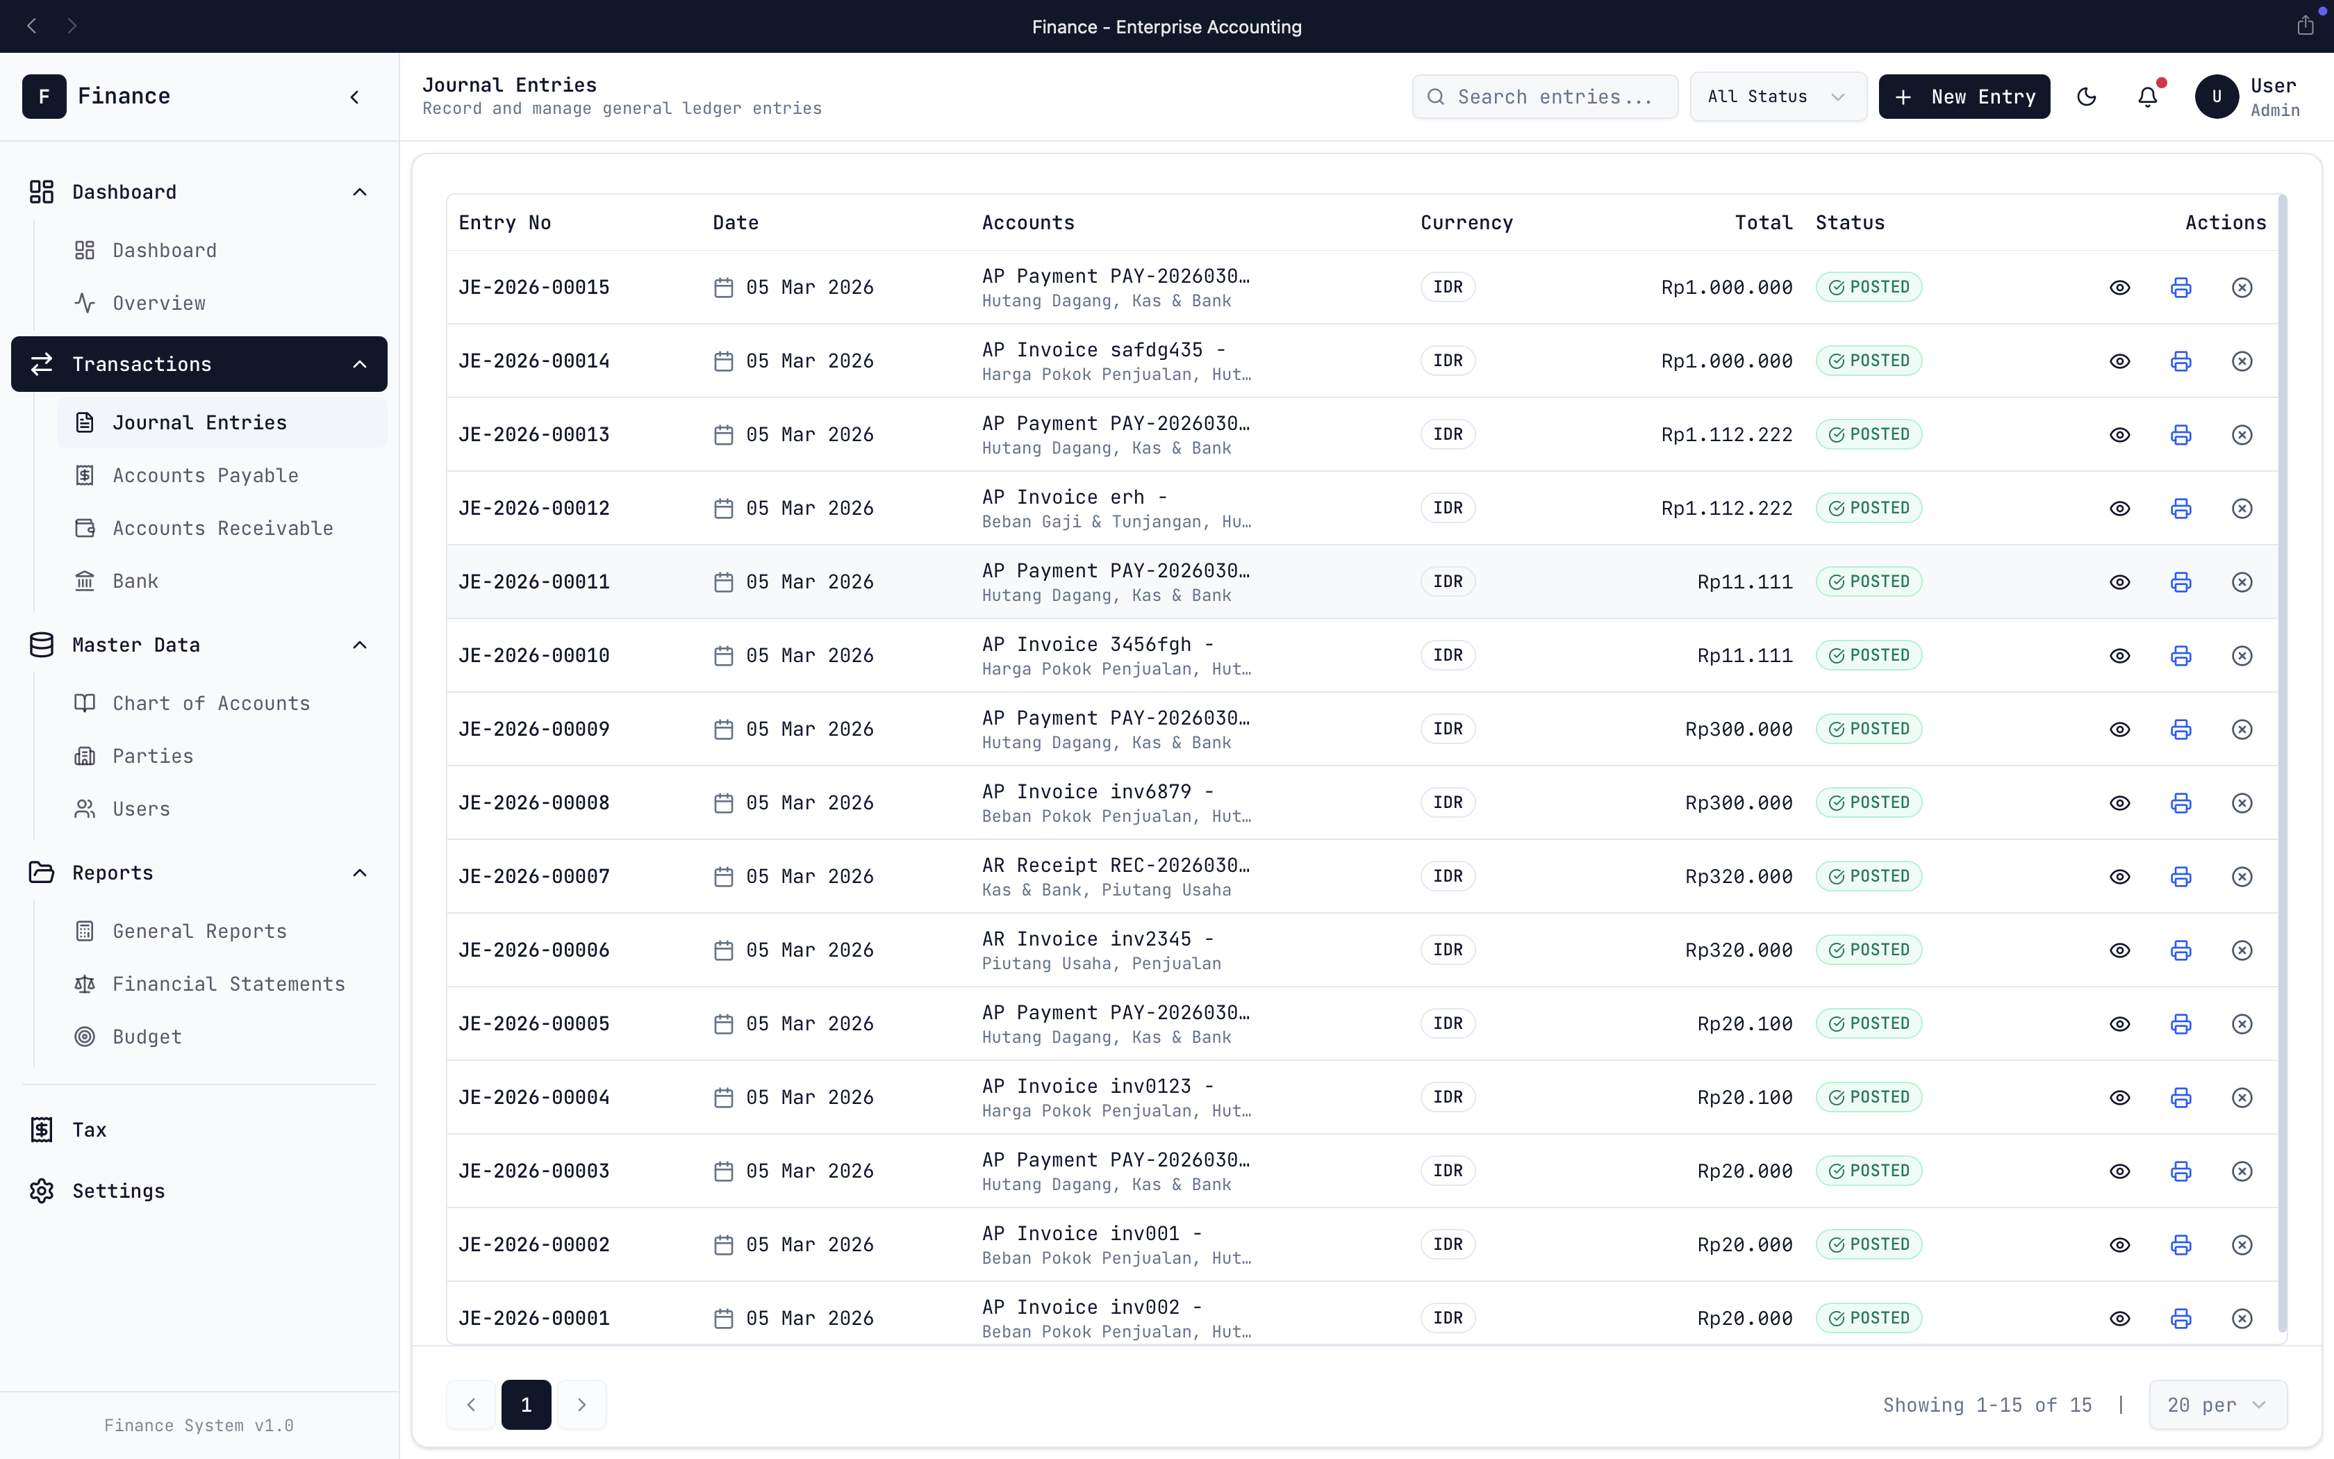Screen dimensions: 2334x1459
Task: Click the New Entry button
Action: (1964, 97)
